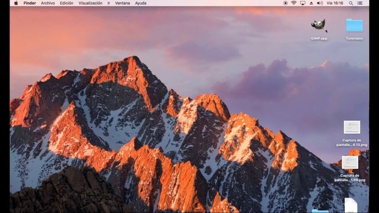The width and height of the screenshot is (379, 213).
Task: Click the Tutoriales folder name label
Action: [354, 38]
